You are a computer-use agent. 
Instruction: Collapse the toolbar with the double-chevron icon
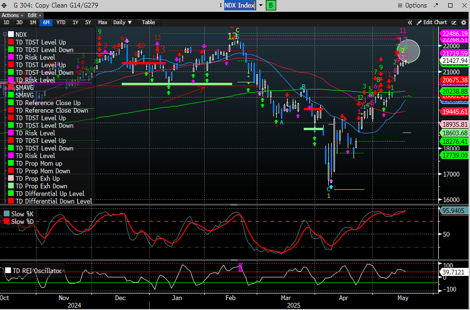click(410, 22)
